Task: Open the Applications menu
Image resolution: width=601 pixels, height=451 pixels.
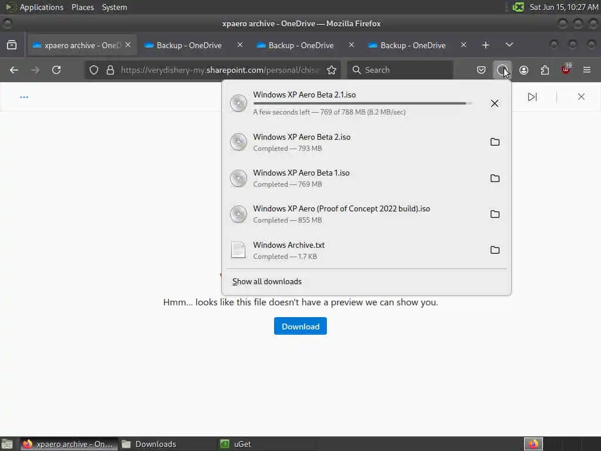Action: pos(35,7)
